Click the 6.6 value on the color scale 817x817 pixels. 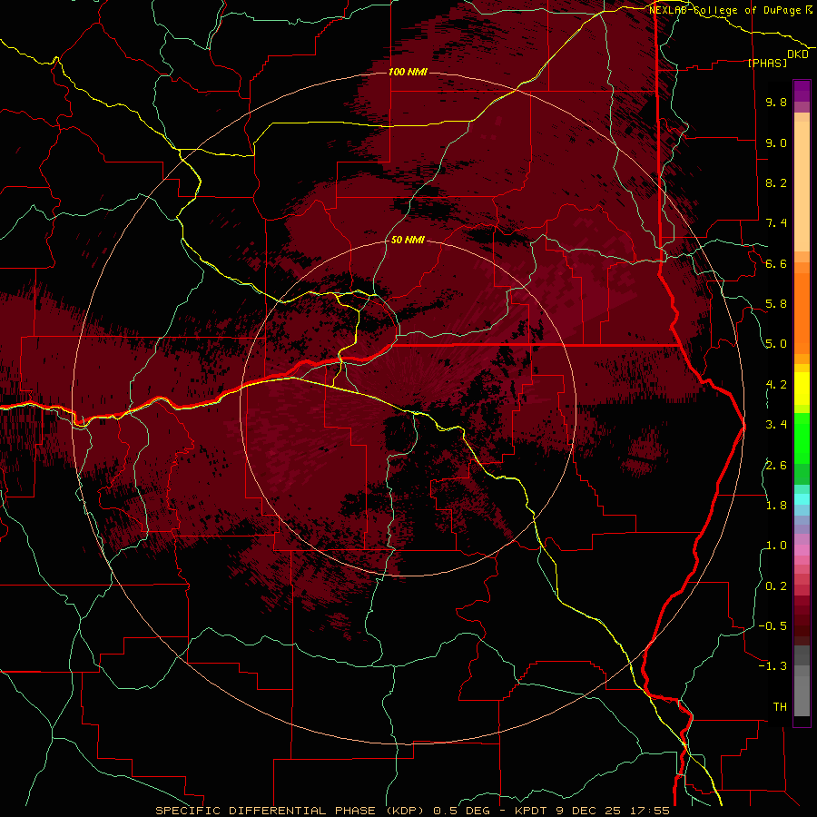click(776, 263)
